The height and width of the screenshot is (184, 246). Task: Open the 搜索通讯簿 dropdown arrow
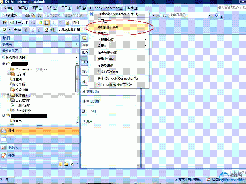(x=210, y=15)
